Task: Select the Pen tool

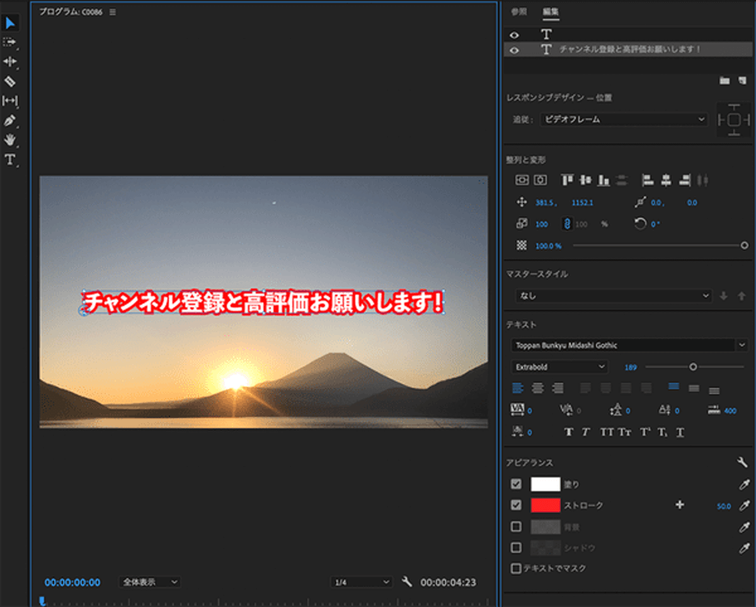Action: pyautogui.click(x=10, y=120)
